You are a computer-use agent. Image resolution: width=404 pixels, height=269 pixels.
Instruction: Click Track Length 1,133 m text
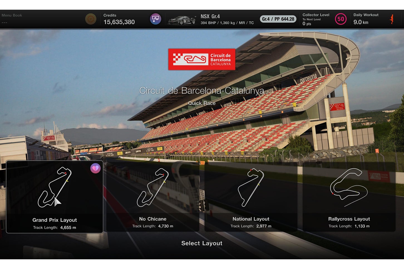pyautogui.click(x=349, y=226)
